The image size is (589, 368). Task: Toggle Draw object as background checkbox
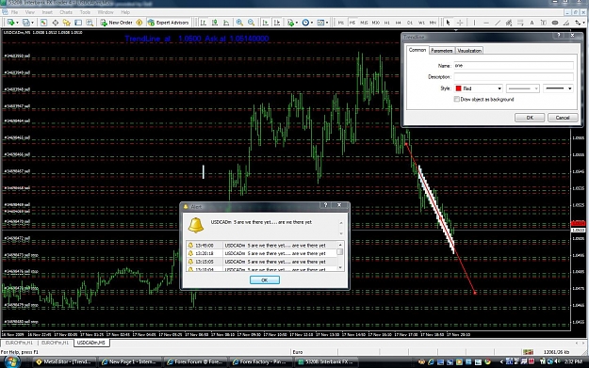click(x=457, y=99)
